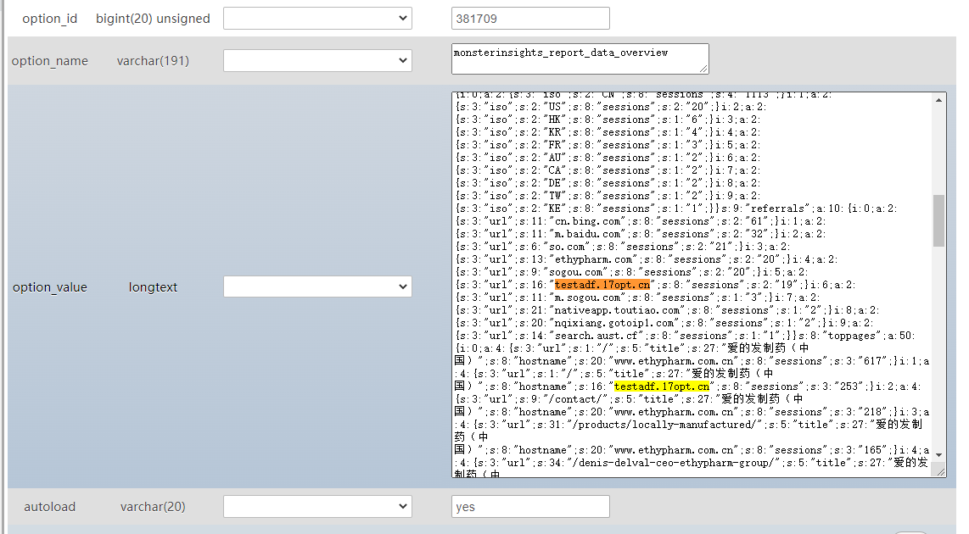Viewport: 969px width, 534px height.
Task: Expand the option_name function dropdown
Action: pos(317,61)
